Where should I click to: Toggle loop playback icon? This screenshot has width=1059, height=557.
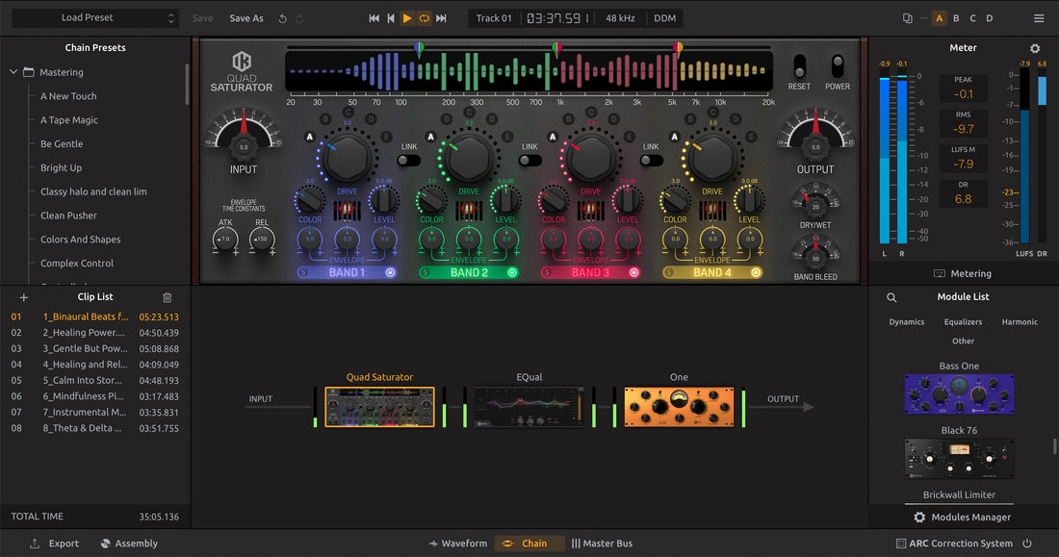tap(425, 18)
